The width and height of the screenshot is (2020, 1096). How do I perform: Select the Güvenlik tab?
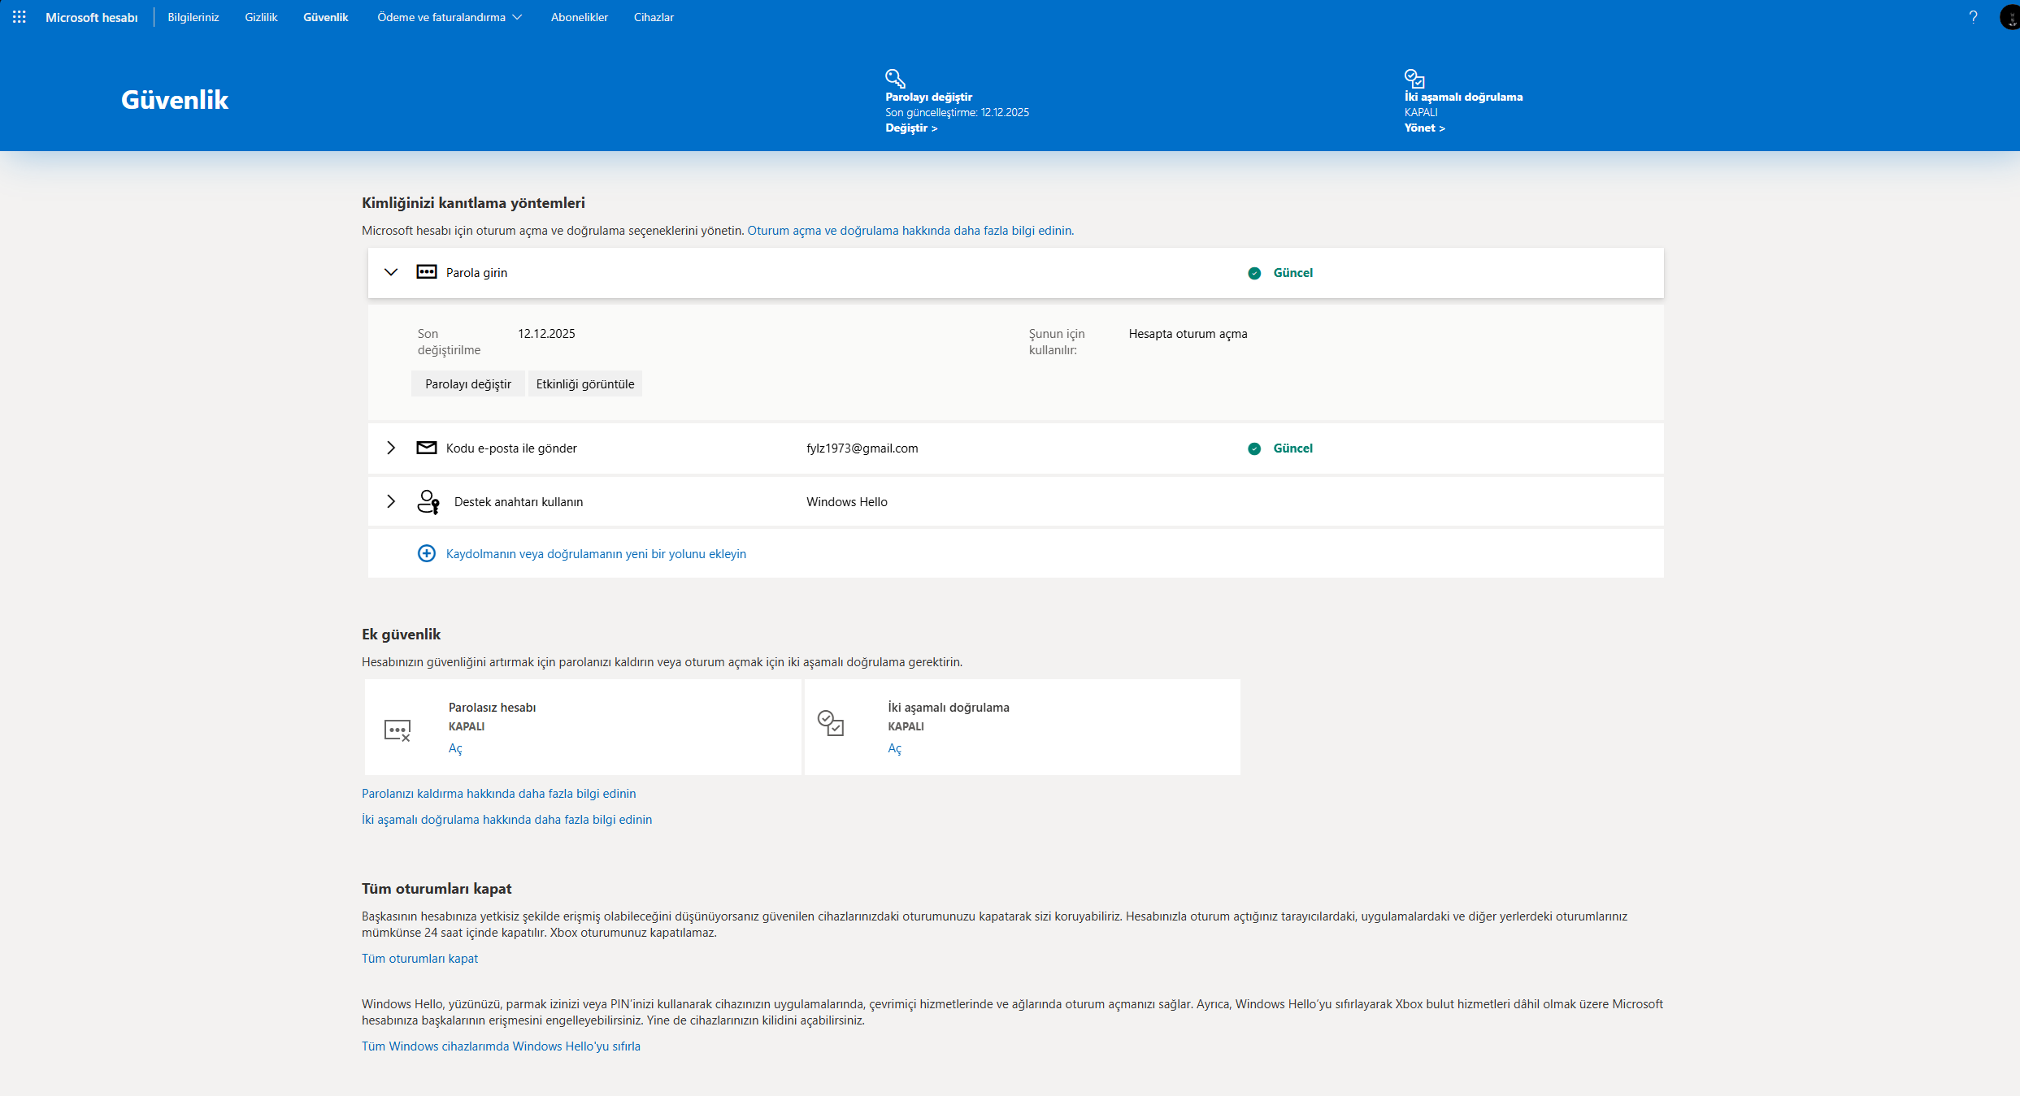pos(326,17)
